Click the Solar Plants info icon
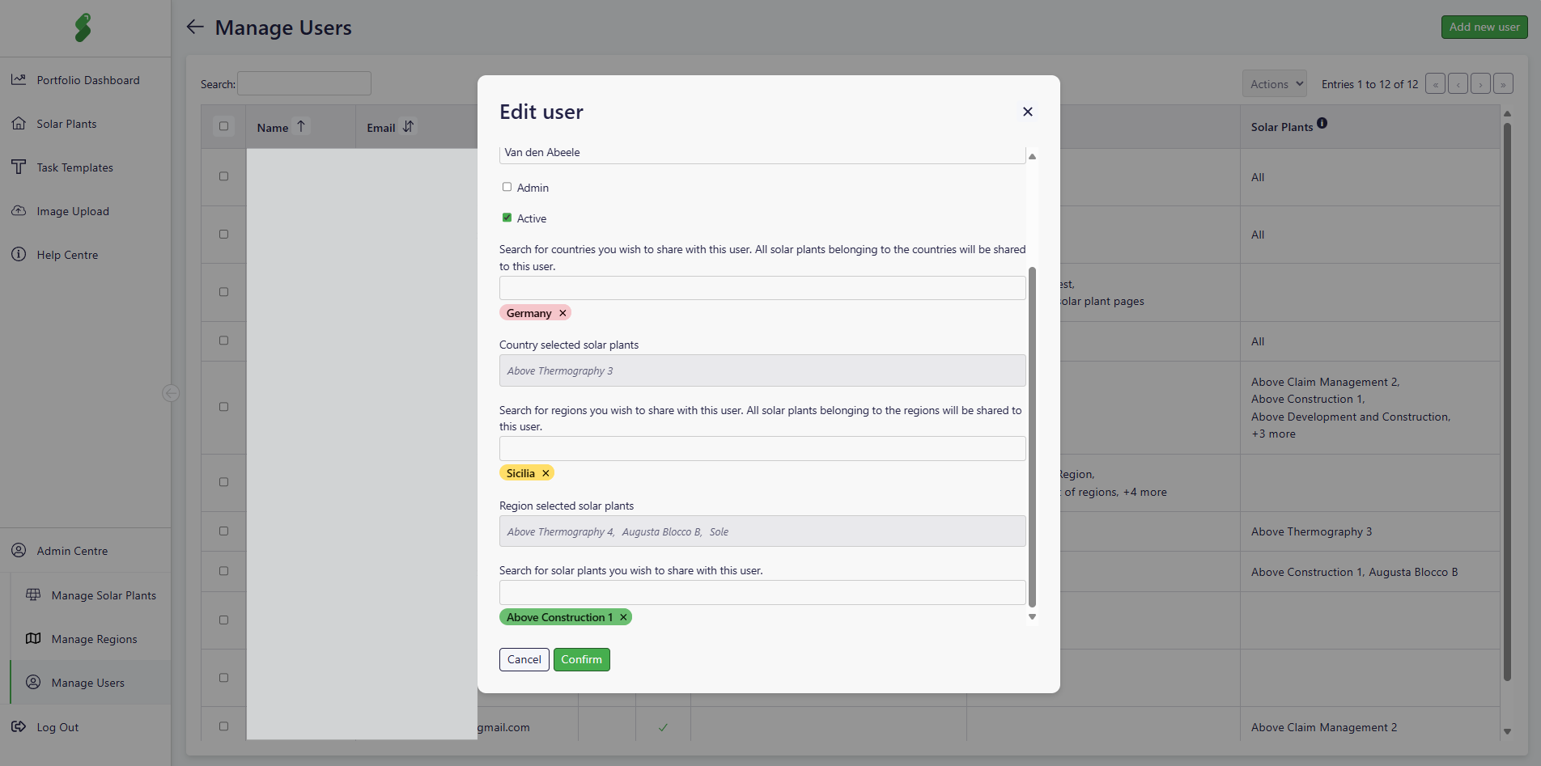The width and height of the screenshot is (1541, 766). coord(1322,124)
